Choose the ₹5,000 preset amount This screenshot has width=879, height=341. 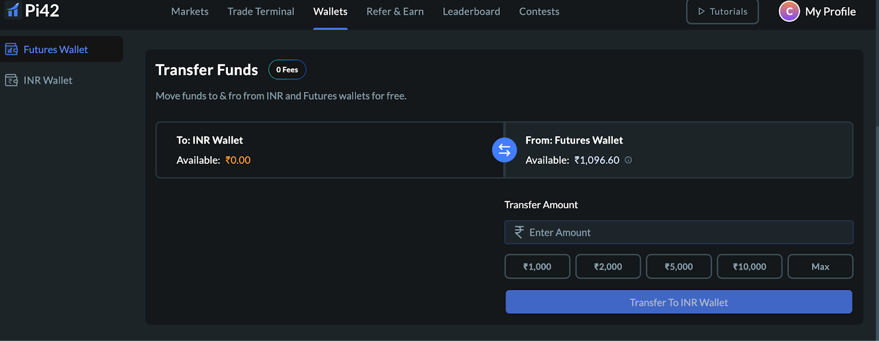pos(678,267)
